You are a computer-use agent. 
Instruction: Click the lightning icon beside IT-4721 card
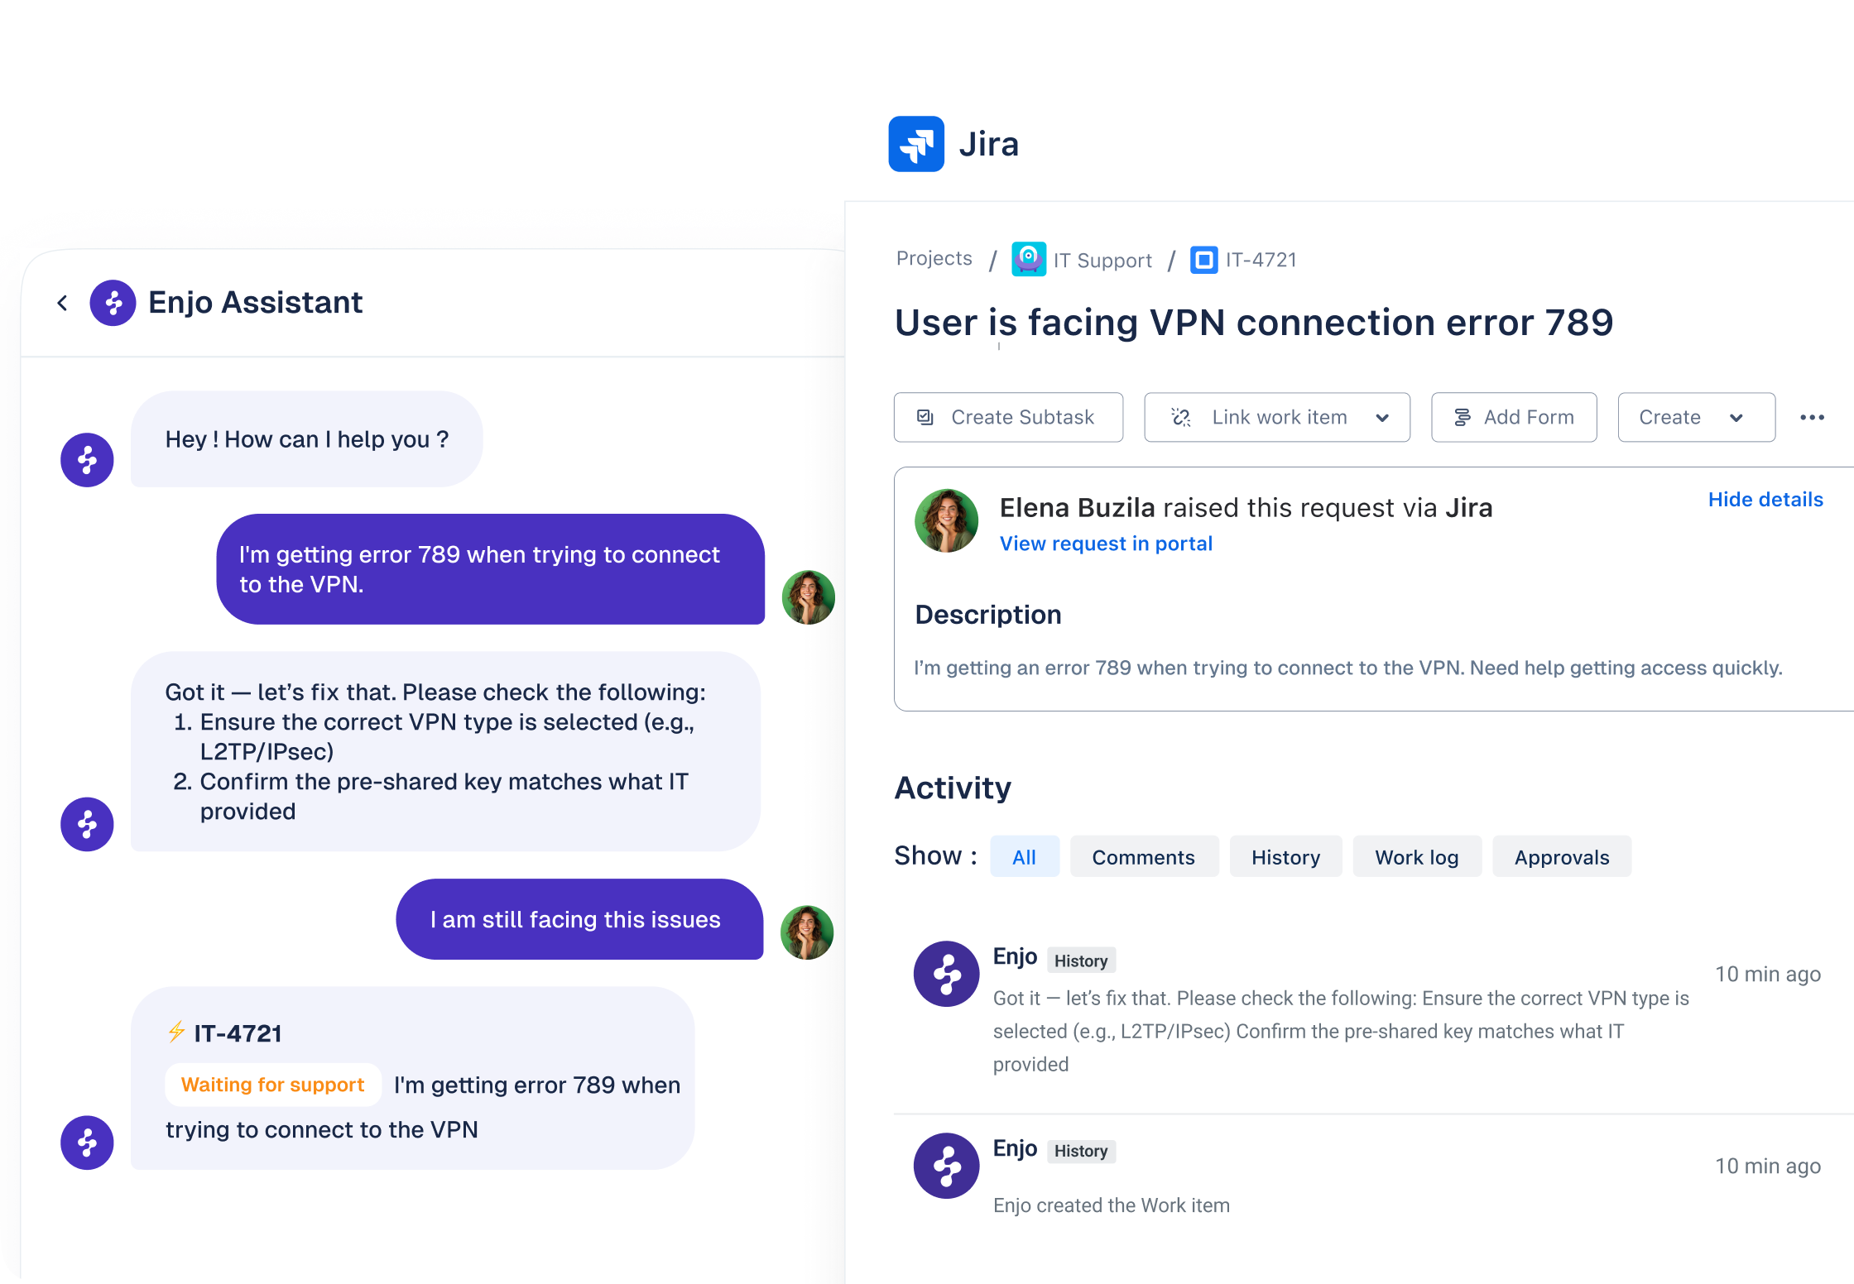point(176,1032)
